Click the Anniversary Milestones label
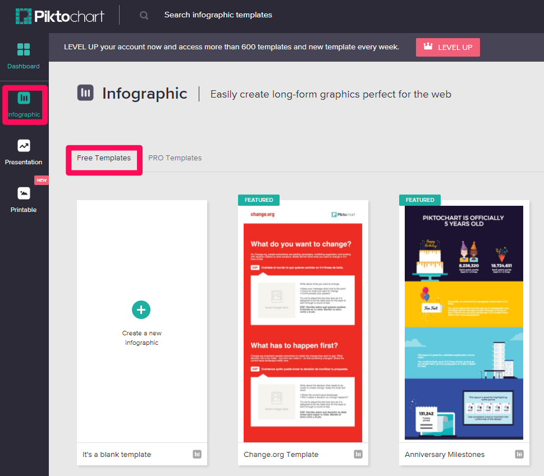 [x=445, y=455]
